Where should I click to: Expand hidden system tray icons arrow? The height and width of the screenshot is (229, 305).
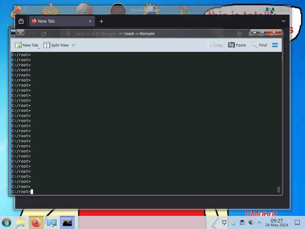259,222
